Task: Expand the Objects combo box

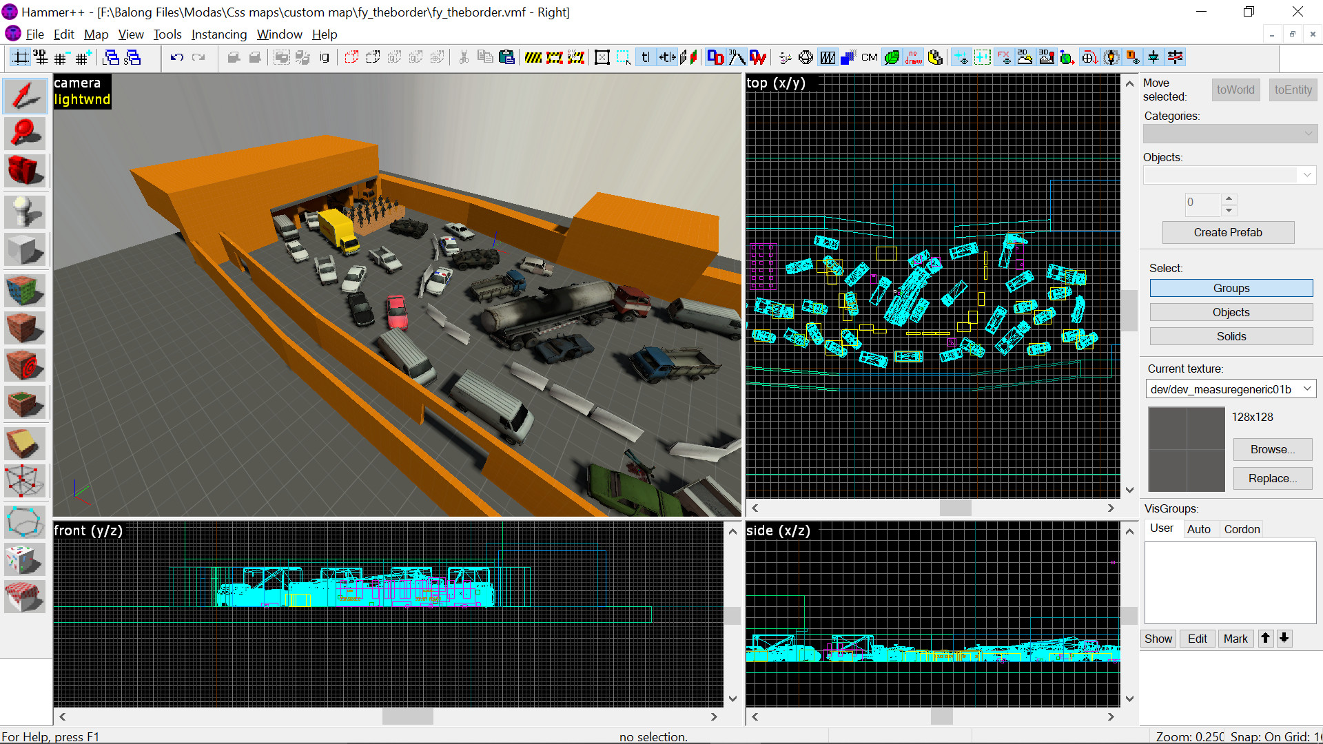Action: (x=1306, y=175)
